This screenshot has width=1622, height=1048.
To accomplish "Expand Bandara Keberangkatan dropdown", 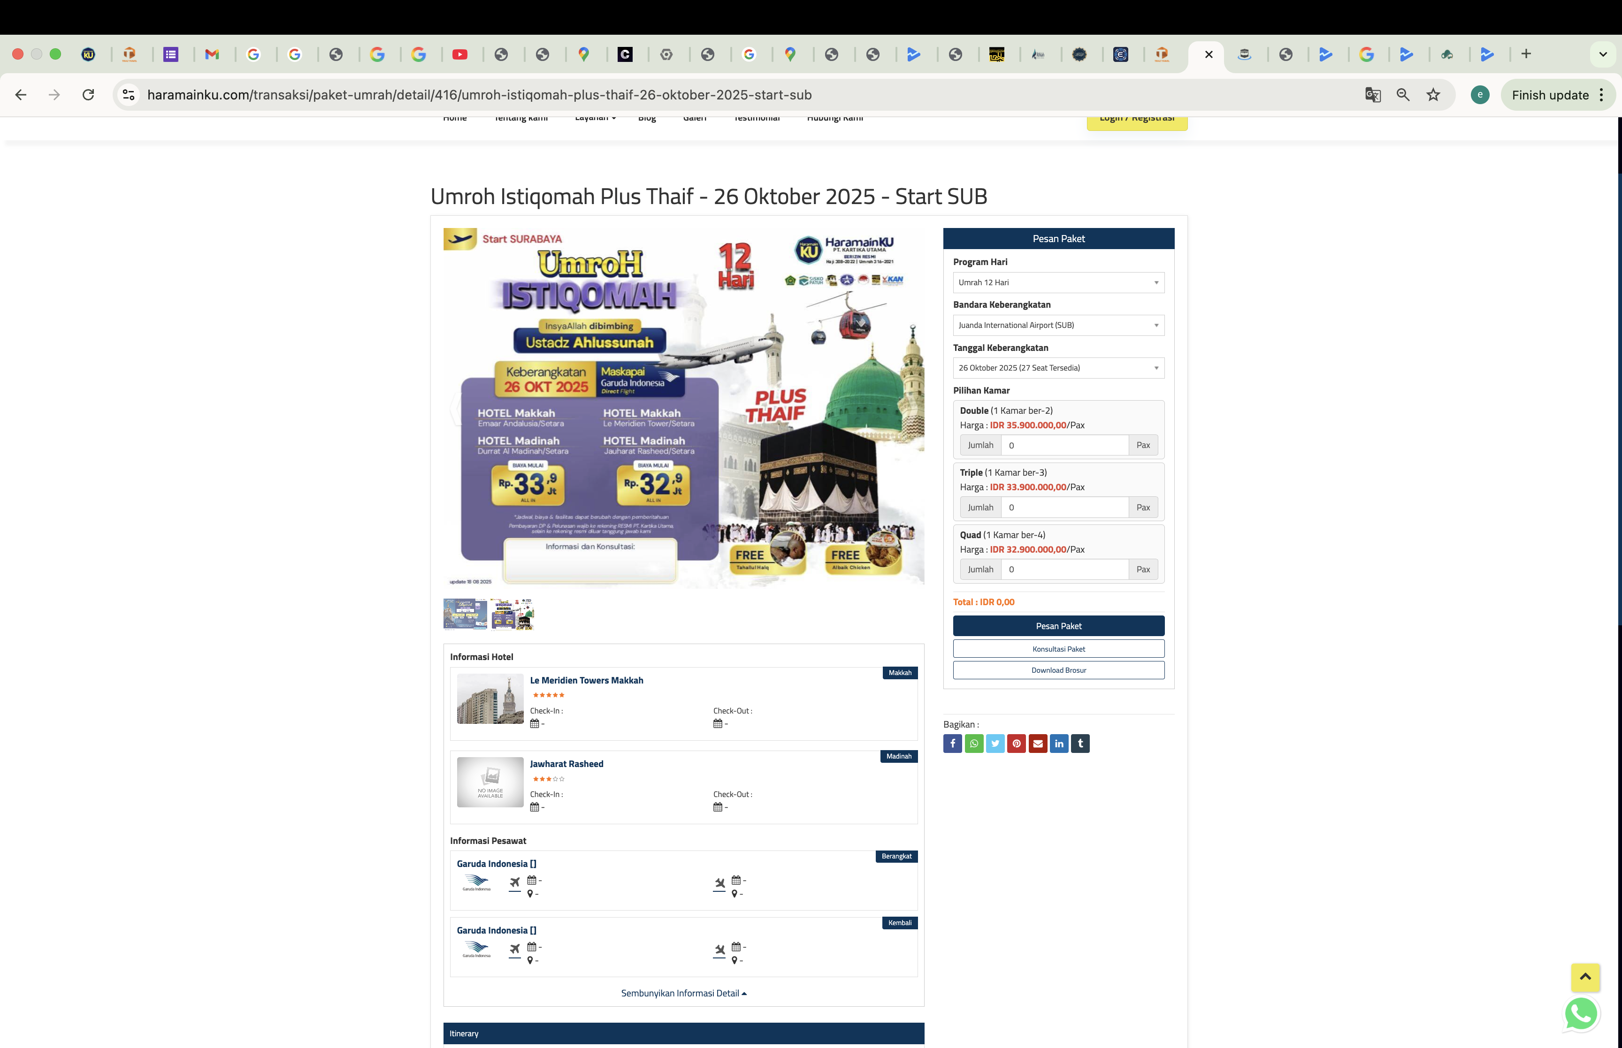I will coord(1058,325).
